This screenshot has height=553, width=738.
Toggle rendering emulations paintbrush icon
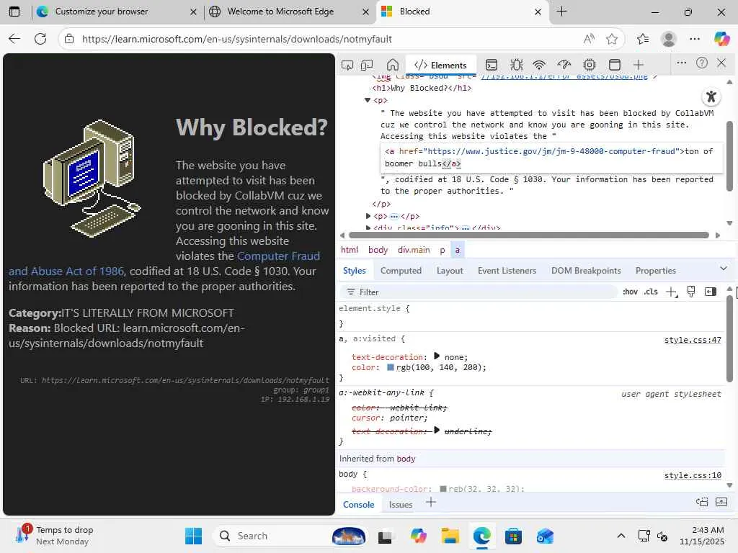(691, 292)
